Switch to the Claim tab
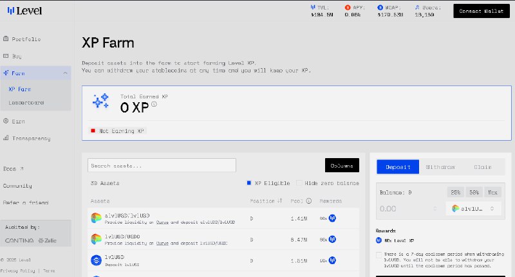The width and height of the screenshot is (515, 277). [x=482, y=166]
